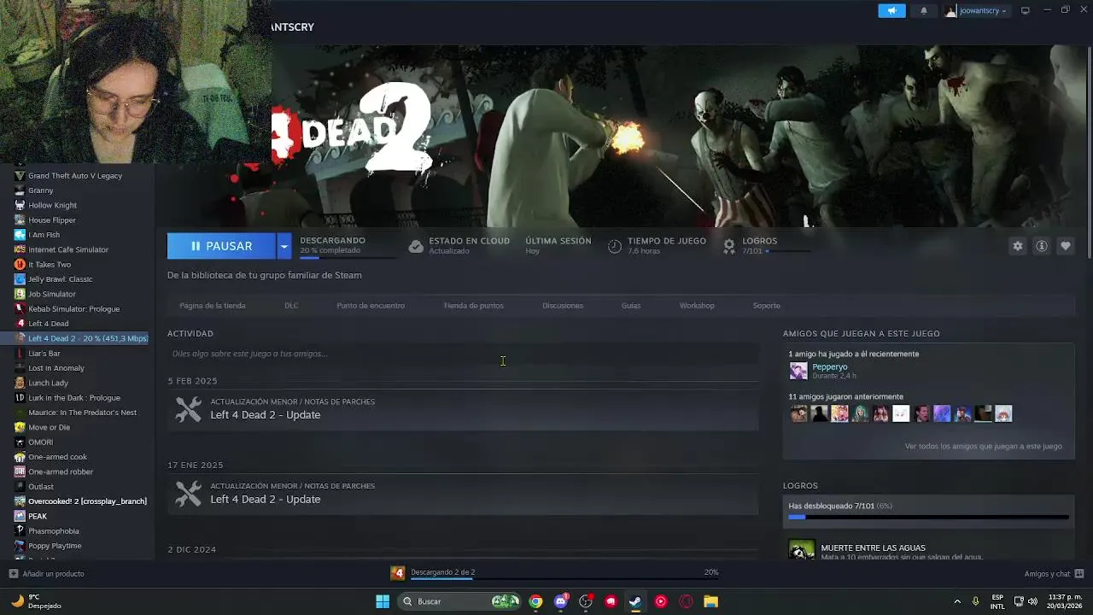Select OMORI in the library list
This screenshot has height=615, width=1093.
pyautogui.click(x=41, y=442)
